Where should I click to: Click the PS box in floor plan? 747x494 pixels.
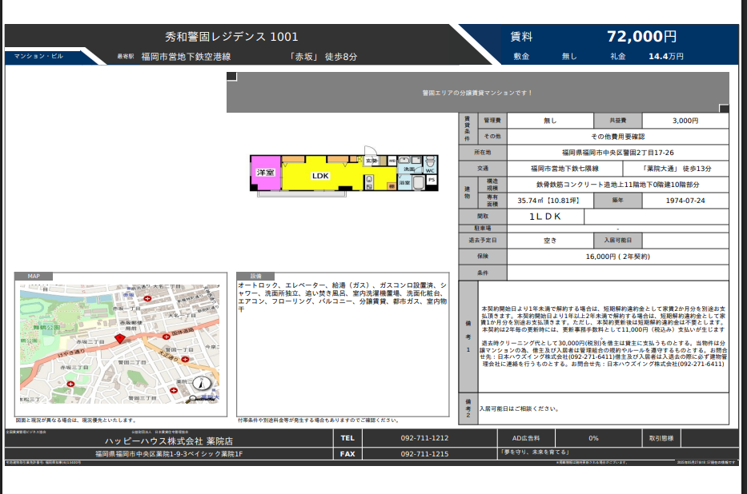[432, 180]
